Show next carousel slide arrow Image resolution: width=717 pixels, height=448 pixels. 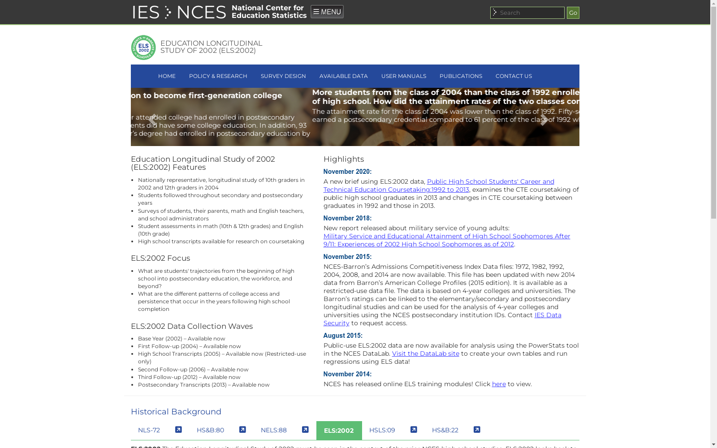[544, 120]
